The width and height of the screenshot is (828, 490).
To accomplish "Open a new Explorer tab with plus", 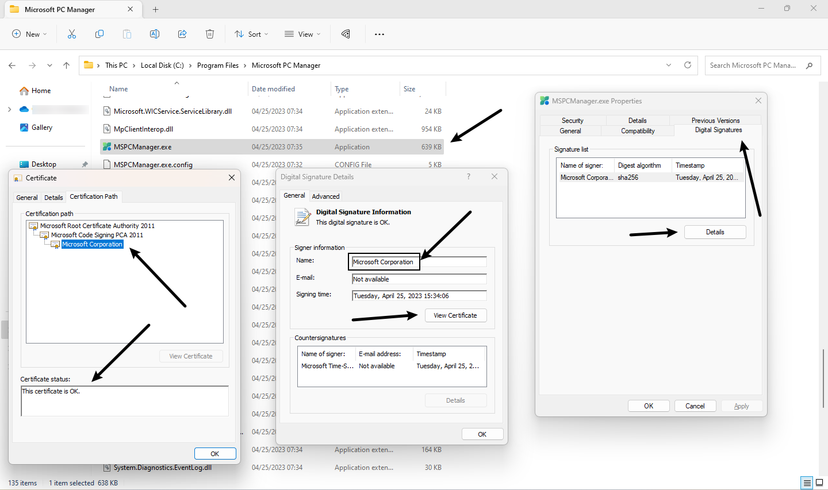I will point(155,9).
